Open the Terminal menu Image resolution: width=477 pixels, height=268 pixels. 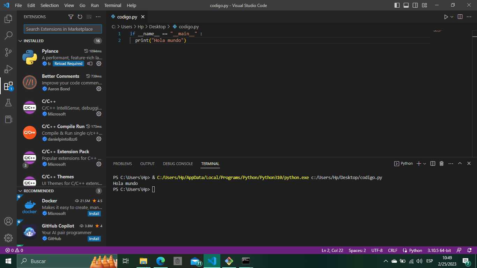click(112, 5)
